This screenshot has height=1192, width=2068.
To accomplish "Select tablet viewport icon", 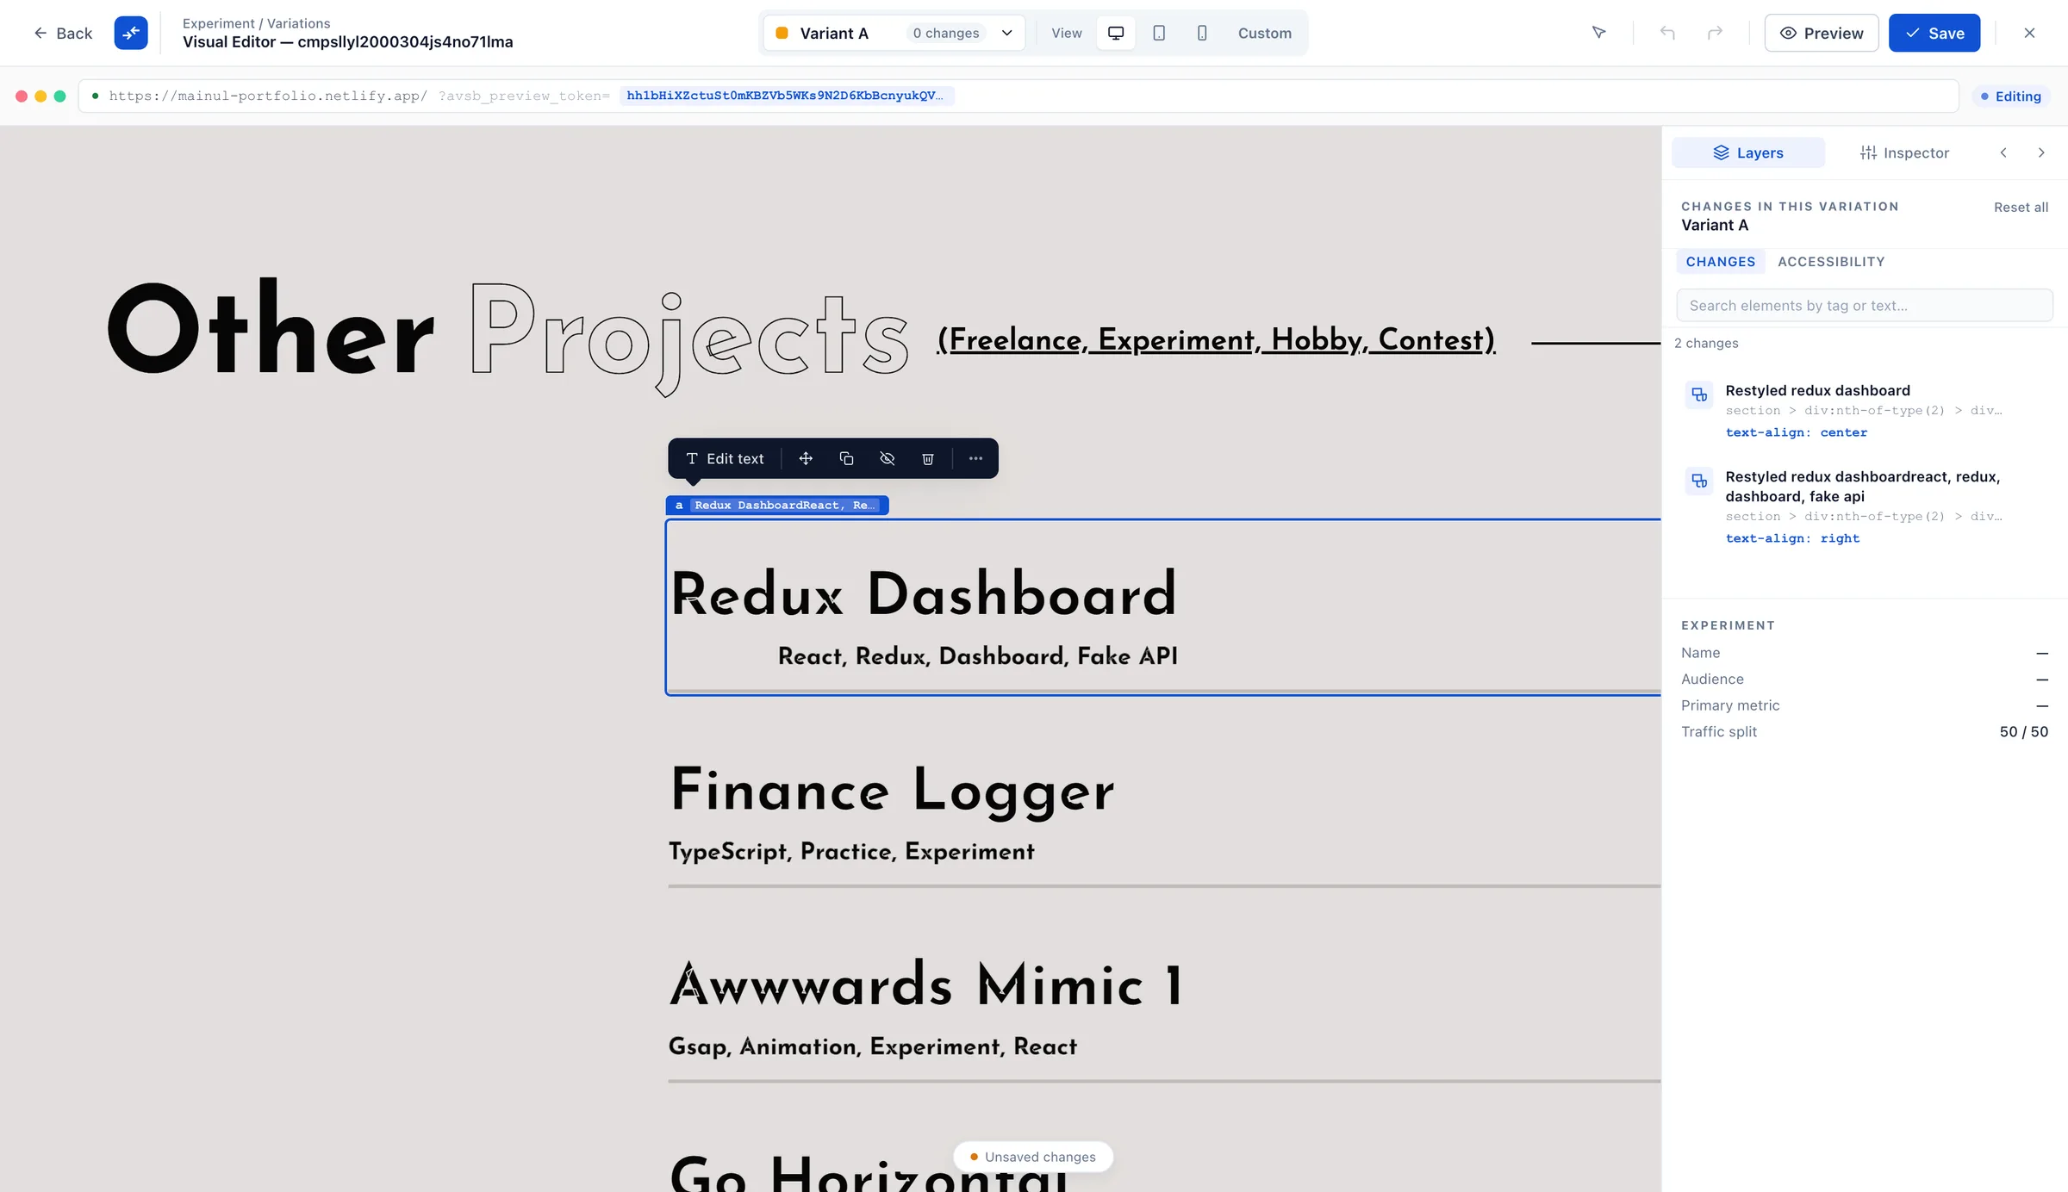I will 1159,33.
